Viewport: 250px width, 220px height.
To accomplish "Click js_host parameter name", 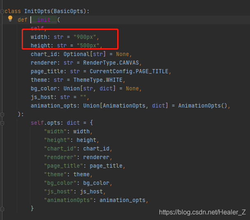I will (x=42, y=97).
